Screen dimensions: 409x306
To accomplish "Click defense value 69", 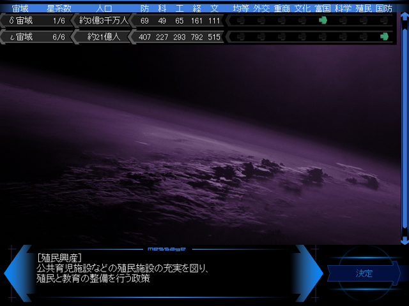I will tap(144, 21).
